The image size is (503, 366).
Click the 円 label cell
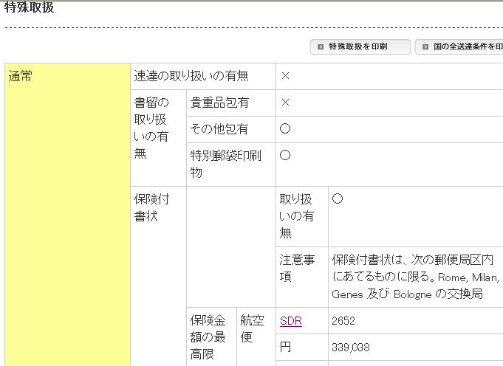coord(302,347)
